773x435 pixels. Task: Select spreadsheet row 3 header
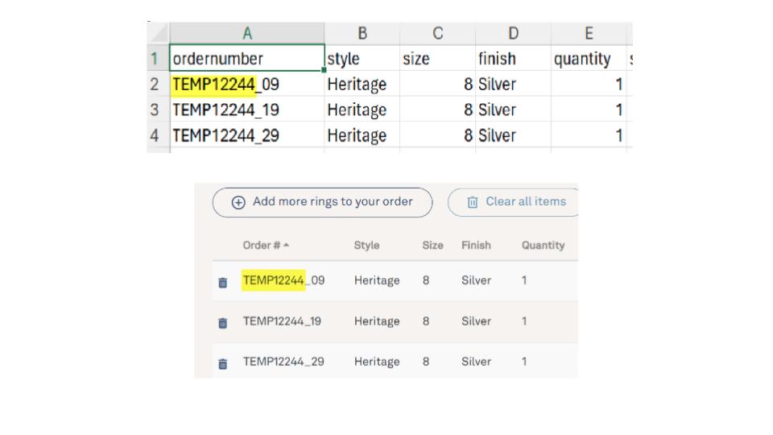click(159, 110)
